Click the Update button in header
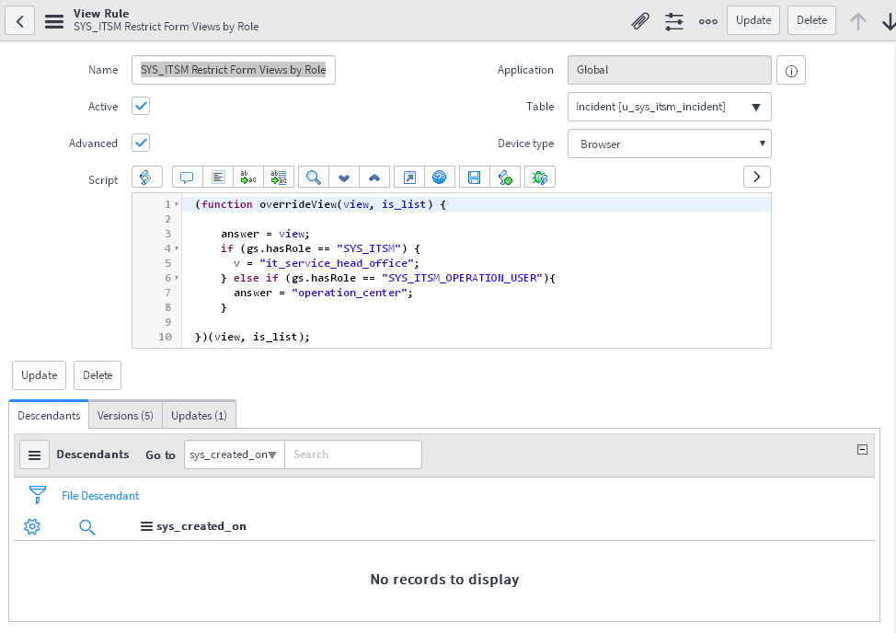Screen dimensions: 896x633 click(752, 20)
